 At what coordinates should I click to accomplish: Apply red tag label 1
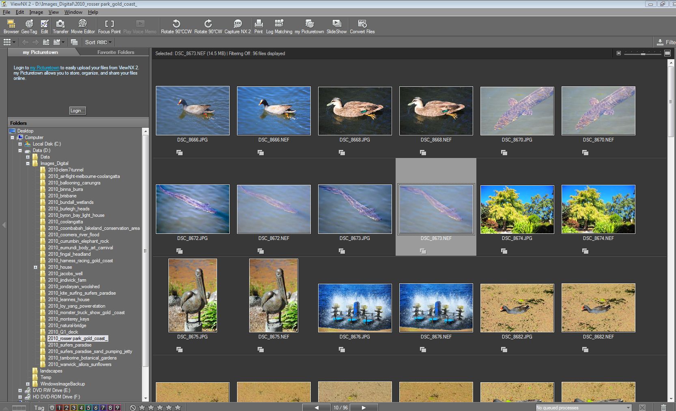[59, 408]
